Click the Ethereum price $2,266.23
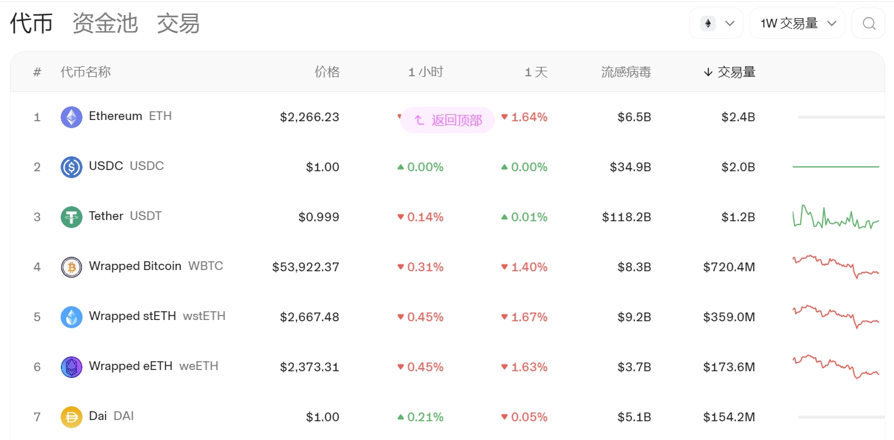 click(x=309, y=117)
